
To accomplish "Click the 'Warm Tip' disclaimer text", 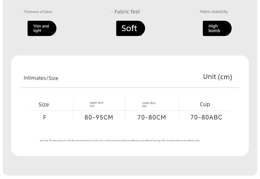I will coord(120,140).
